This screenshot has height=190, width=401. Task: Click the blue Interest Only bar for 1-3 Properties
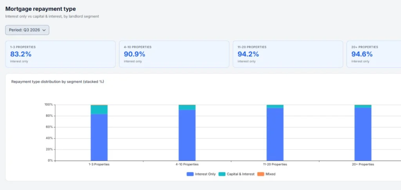click(x=99, y=138)
